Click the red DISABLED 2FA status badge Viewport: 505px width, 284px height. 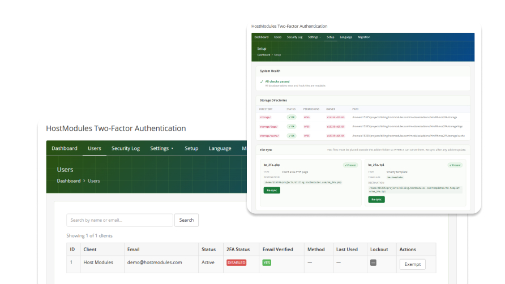click(x=236, y=263)
